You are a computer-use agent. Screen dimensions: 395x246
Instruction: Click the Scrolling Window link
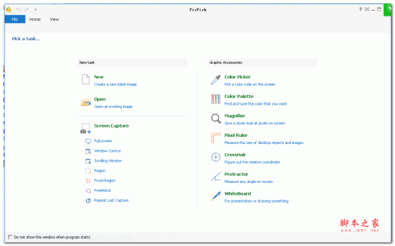(x=108, y=161)
